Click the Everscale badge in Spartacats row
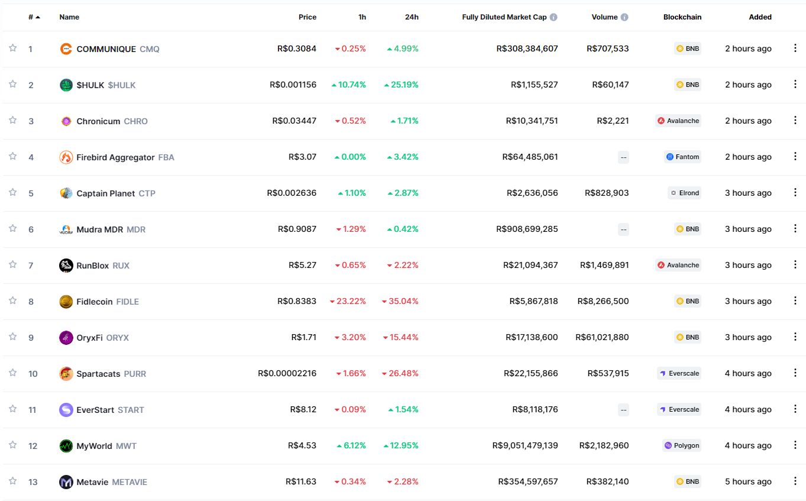This screenshot has height=501, width=806. [x=679, y=373]
